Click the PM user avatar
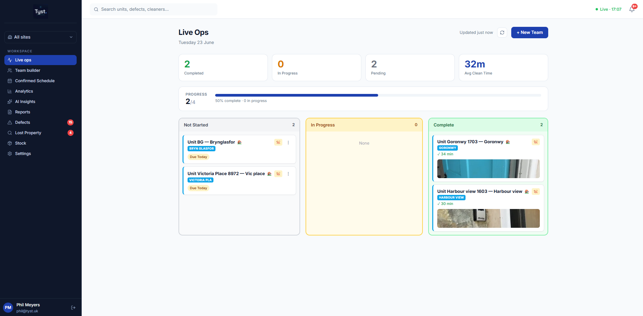 pos(8,308)
